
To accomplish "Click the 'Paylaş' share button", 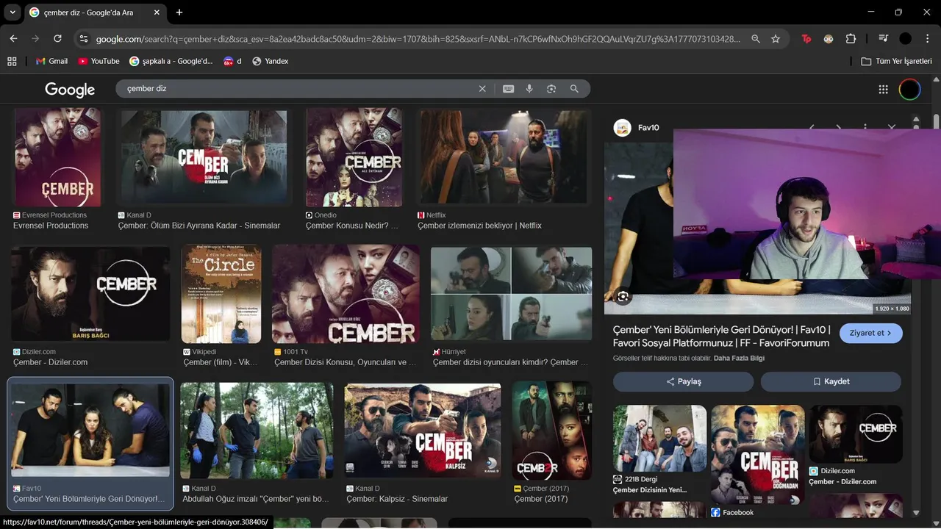I will [683, 381].
